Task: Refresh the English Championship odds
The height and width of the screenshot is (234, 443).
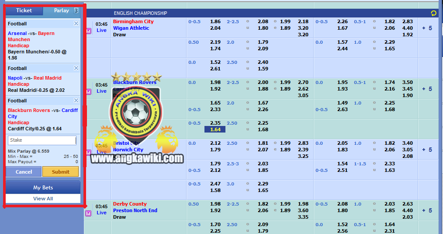Action: click(x=433, y=13)
